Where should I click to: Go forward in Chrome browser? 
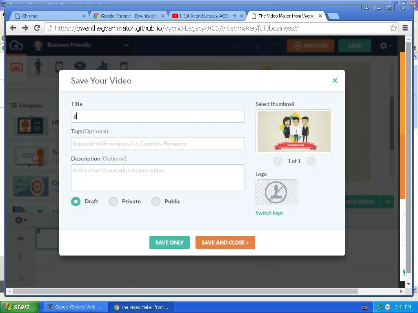(25, 28)
